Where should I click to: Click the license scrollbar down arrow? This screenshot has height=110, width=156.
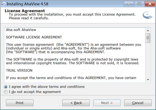[148, 80]
